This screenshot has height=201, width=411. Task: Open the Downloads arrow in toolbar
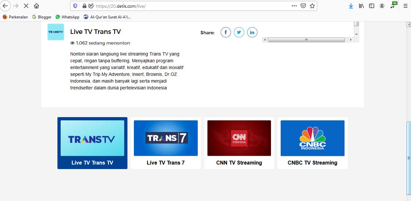(351, 6)
